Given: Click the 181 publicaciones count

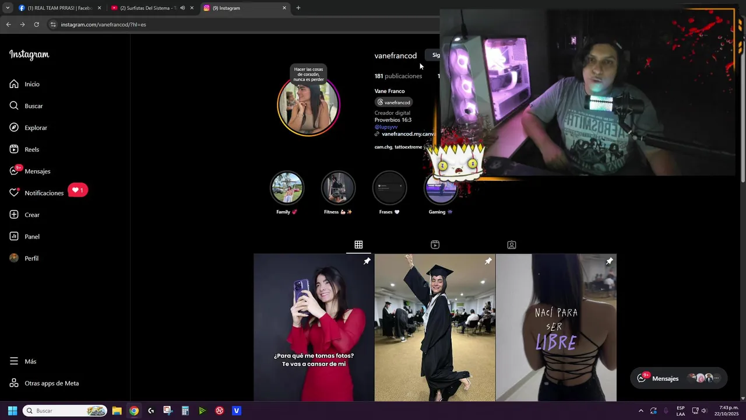Looking at the screenshot, I should (x=398, y=76).
